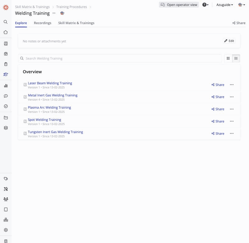Select the graduation cap trainings icon
The image size is (249, 243).
(x=6, y=74)
